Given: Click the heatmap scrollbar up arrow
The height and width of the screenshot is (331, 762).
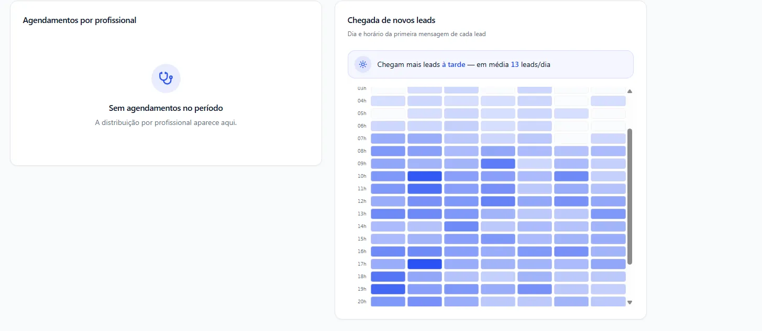Looking at the screenshot, I should click(630, 92).
